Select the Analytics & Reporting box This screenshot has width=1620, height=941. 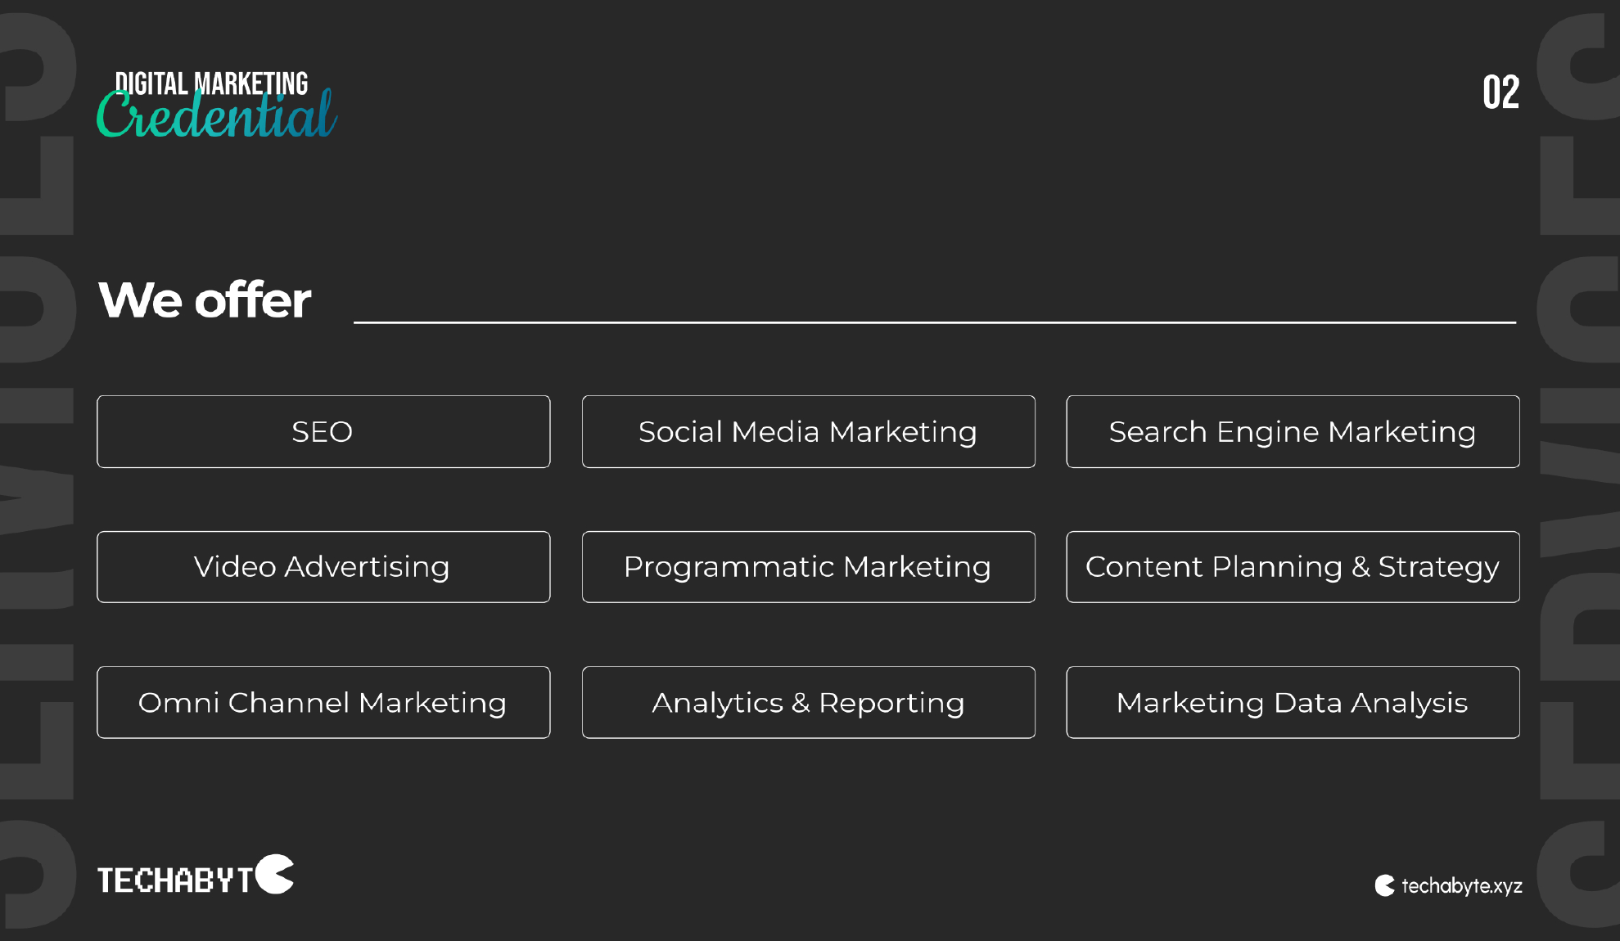tap(808, 702)
